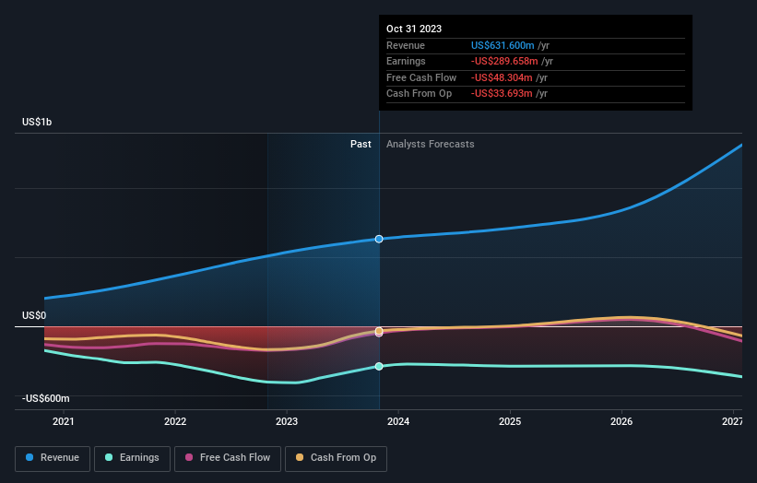Click the Earnings row label in tooltip

(x=406, y=61)
